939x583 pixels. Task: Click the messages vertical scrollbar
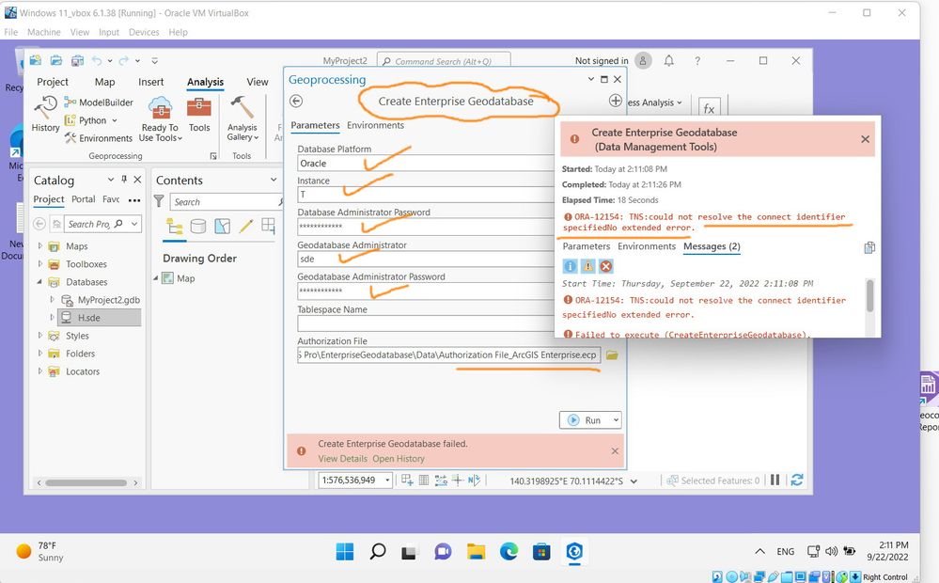[x=870, y=295]
